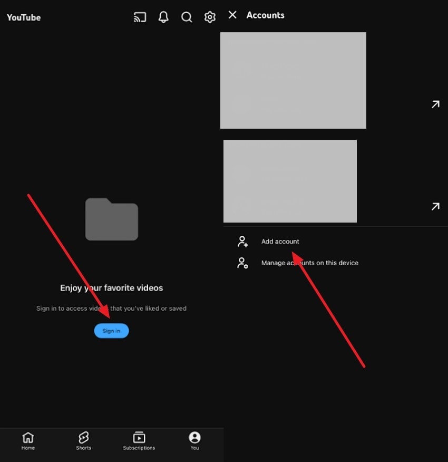
Task: Open the notifications bell
Action: (163, 17)
